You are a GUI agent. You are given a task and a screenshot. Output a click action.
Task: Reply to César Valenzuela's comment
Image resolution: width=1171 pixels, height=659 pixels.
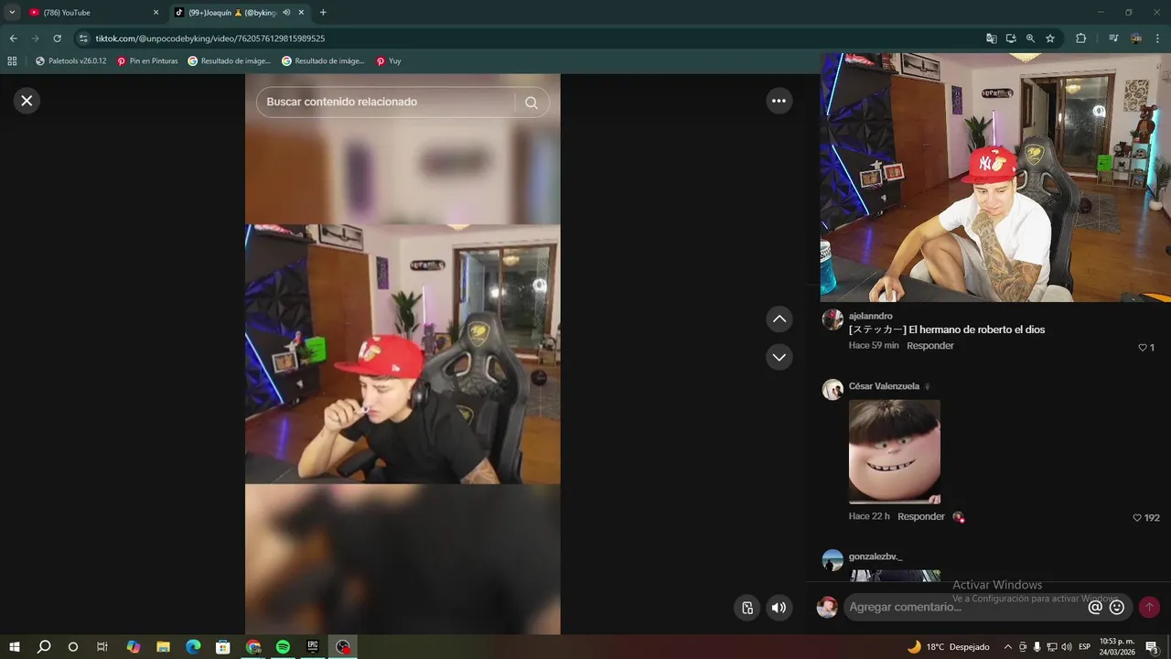pyautogui.click(x=920, y=516)
